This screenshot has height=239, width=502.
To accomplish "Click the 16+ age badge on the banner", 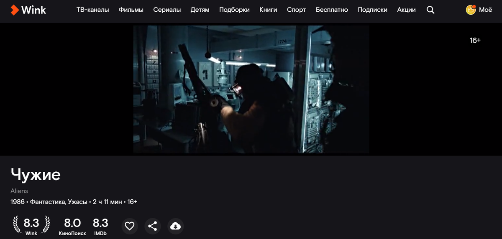I will (x=475, y=41).
